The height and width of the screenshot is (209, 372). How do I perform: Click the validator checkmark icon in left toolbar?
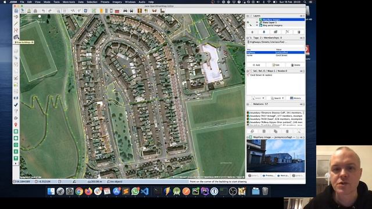pyautogui.click(x=16, y=105)
